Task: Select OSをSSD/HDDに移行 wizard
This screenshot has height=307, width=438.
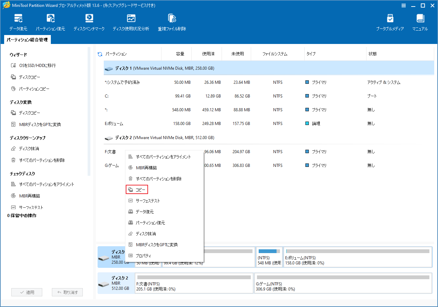Action: click(x=38, y=65)
